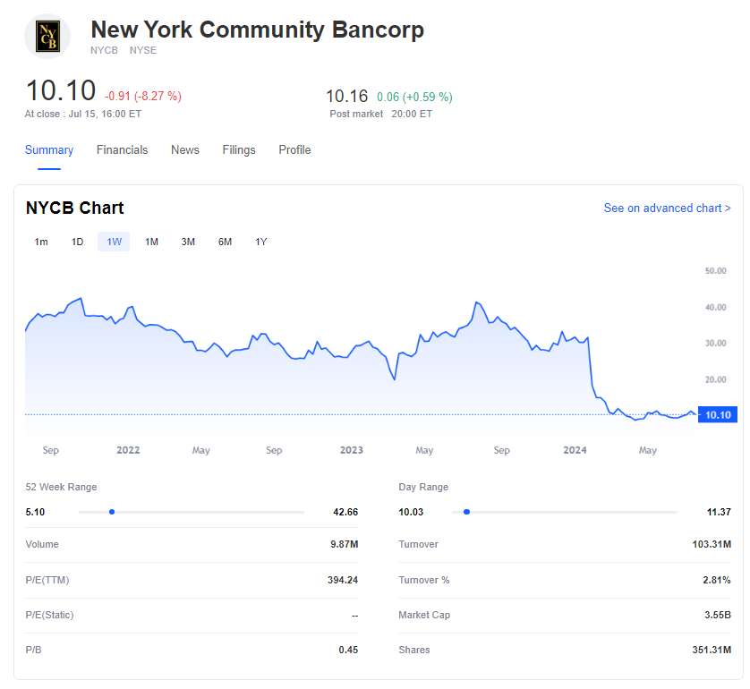This screenshot has width=750, height=689.
Task: Select the 1m chart interval
Action: point(41,242)
